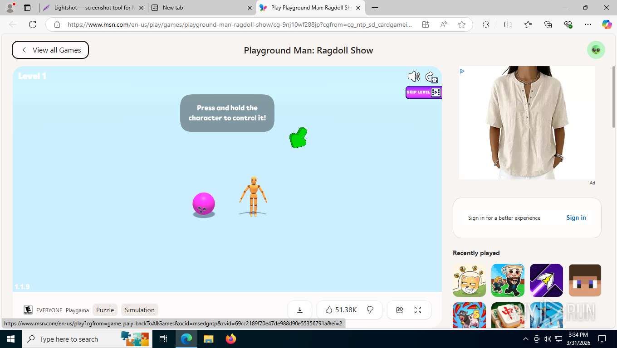Like the game with thumbs up
The height and width of the screenshot is (348, 617).
(x=341, y=310)
